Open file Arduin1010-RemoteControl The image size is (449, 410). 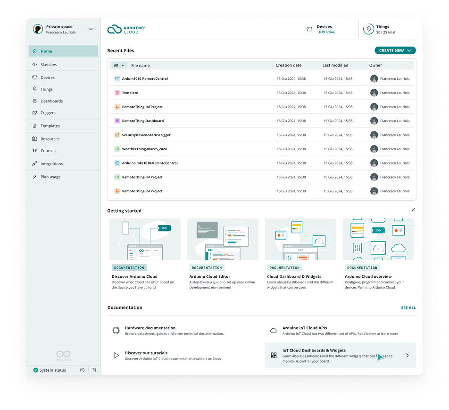145,78
